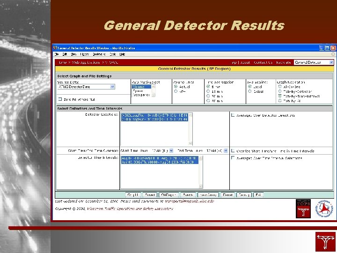Click the data multi-select list scrollbar
This screenshot has height=253, width=337.
[153, 91]
